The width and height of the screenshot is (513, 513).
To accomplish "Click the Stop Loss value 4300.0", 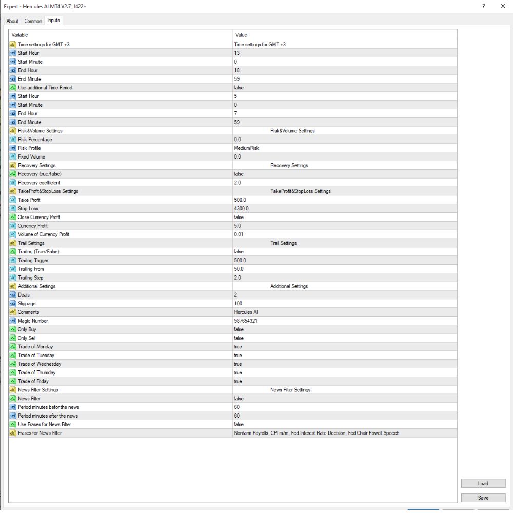I will coord(242,208).
